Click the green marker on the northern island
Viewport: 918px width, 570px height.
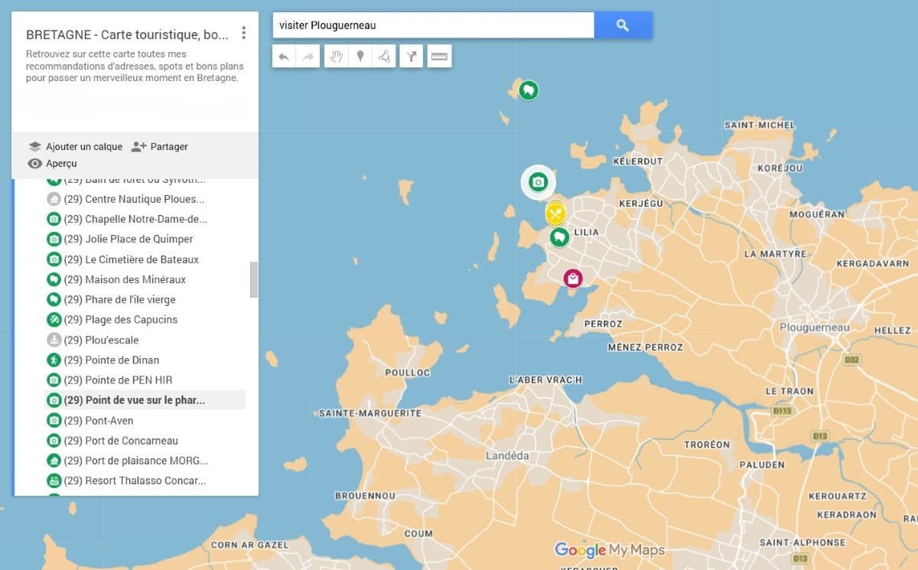(x=528, y=90)
